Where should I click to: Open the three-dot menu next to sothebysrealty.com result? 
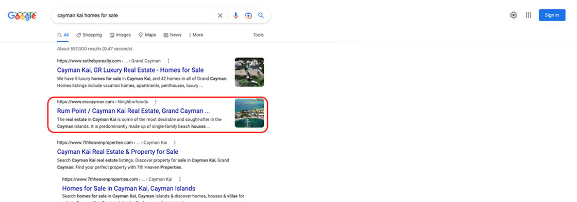168,61
